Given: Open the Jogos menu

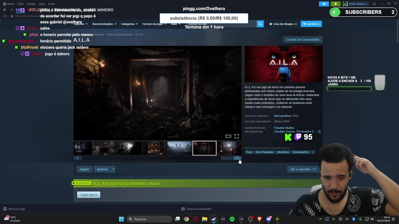Looking at the screenshot, I should [x=42, y=4].
